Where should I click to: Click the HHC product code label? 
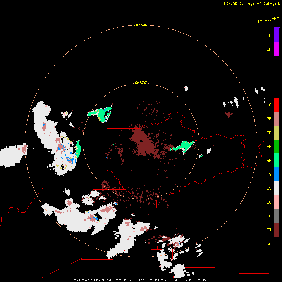(x=275, y=19)
